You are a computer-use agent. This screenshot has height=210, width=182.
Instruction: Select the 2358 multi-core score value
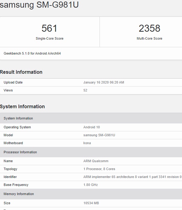coord(150,28)
